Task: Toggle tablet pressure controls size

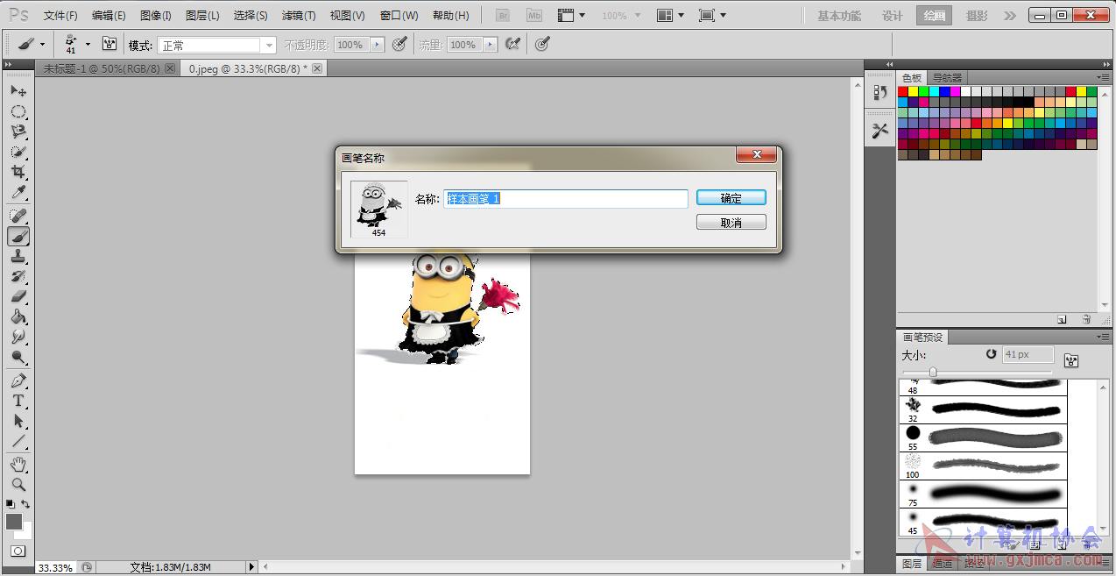Action: coord(542,44)
